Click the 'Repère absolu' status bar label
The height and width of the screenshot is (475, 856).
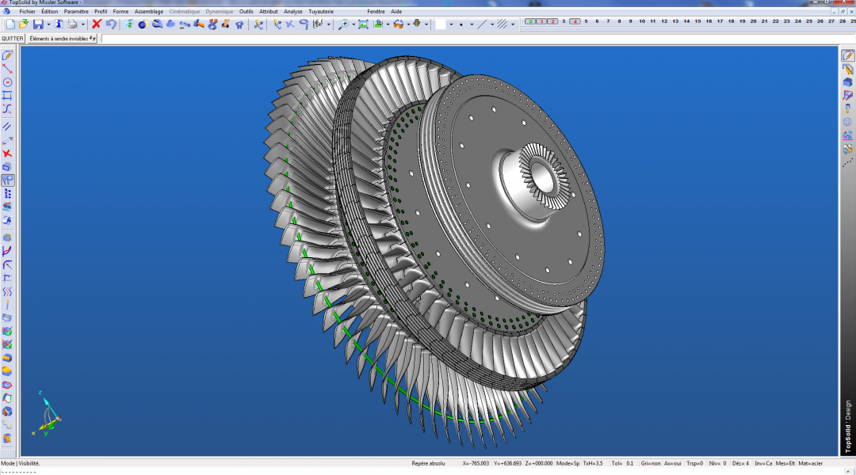(x=429, y=464)
